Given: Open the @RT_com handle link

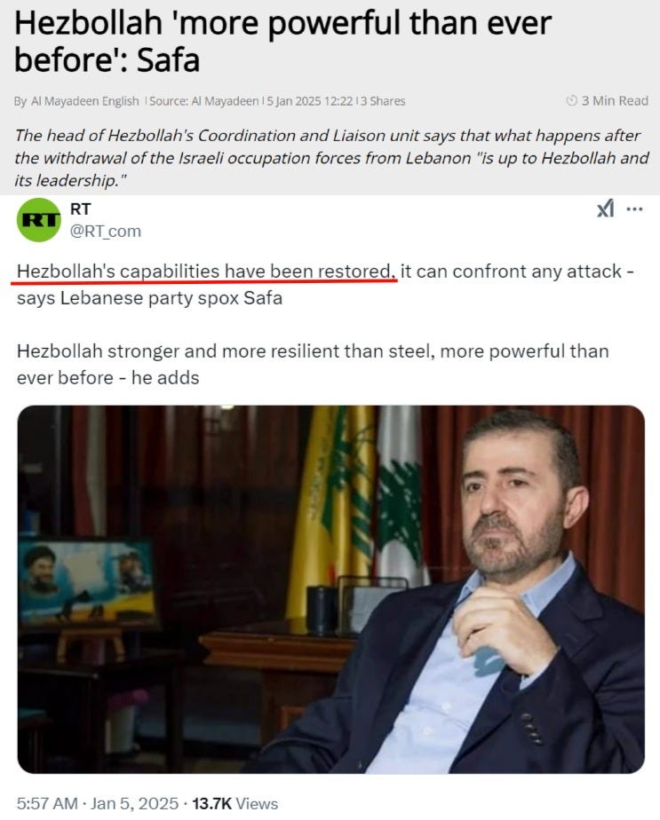Looking at the screenshot, I should point(106,231).
